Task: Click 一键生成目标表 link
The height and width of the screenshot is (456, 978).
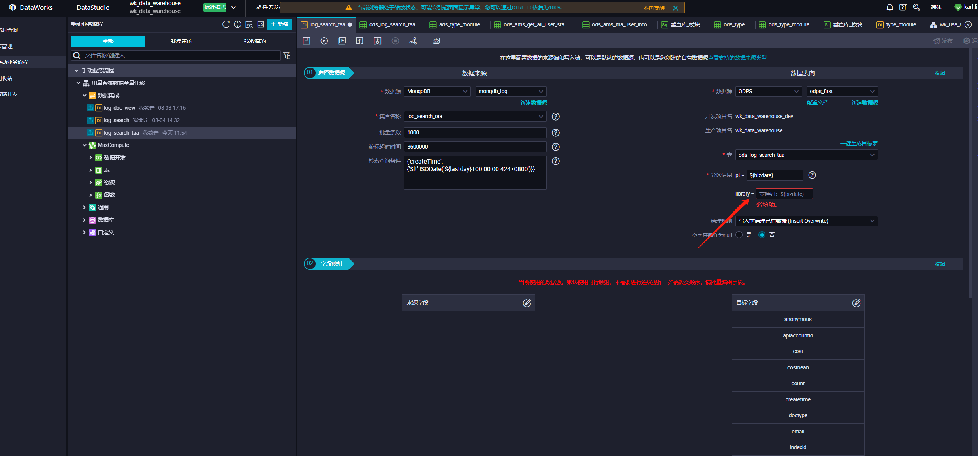Action: click(859, 143)
